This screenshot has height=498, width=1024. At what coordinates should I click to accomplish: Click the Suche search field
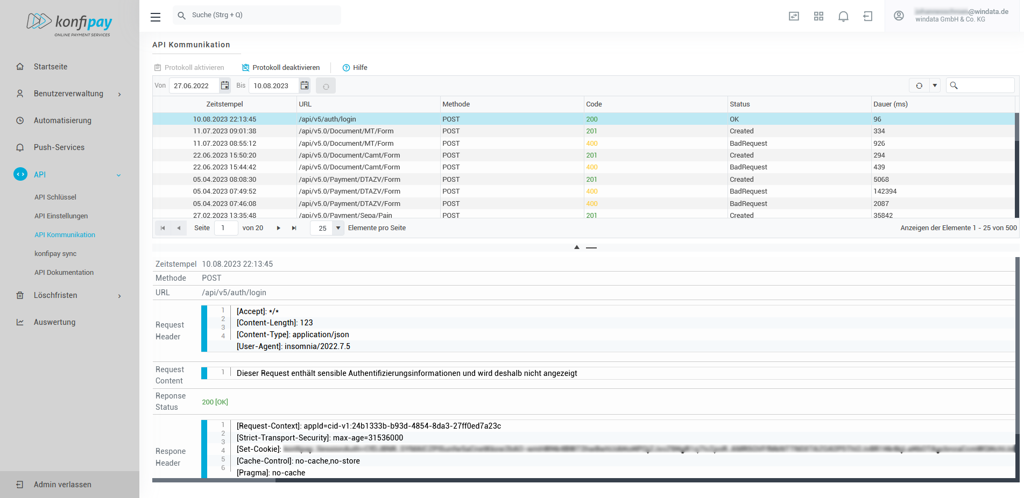258,15
